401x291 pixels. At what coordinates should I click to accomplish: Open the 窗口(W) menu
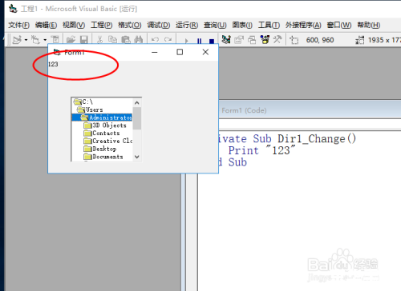(x=339, y=25)
